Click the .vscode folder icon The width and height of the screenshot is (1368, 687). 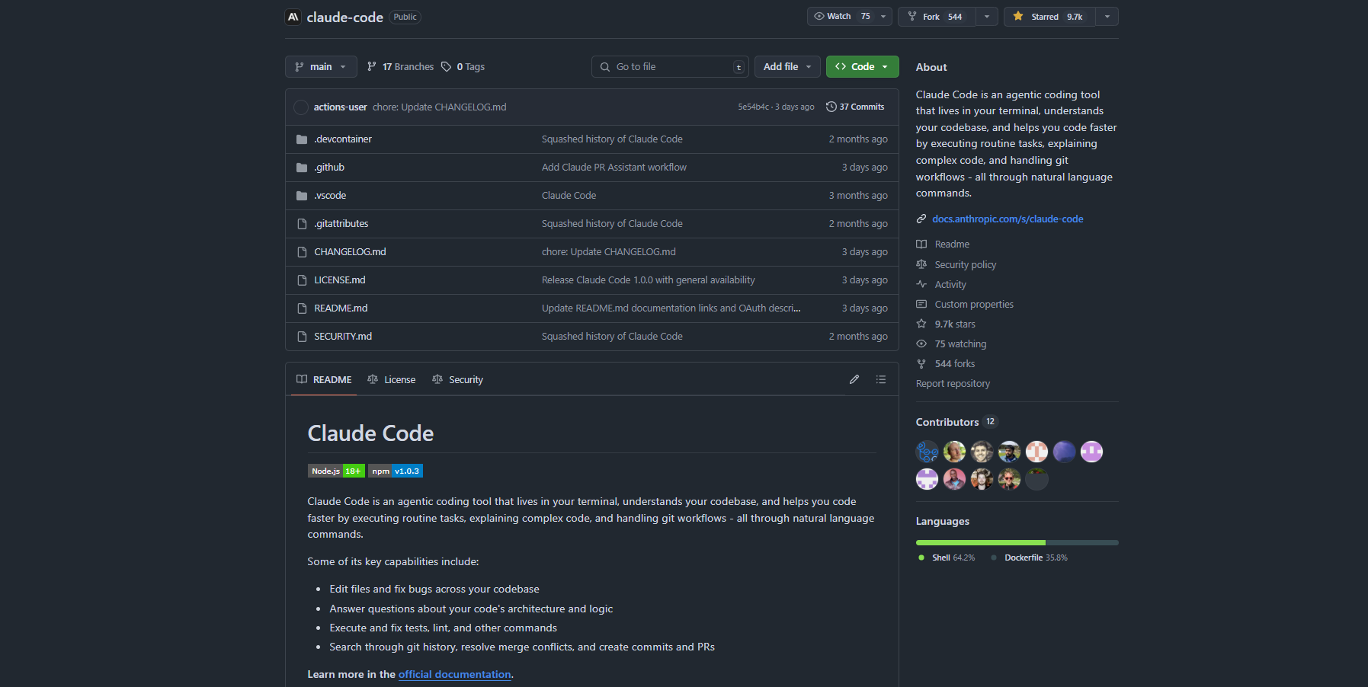click(302, 196)
